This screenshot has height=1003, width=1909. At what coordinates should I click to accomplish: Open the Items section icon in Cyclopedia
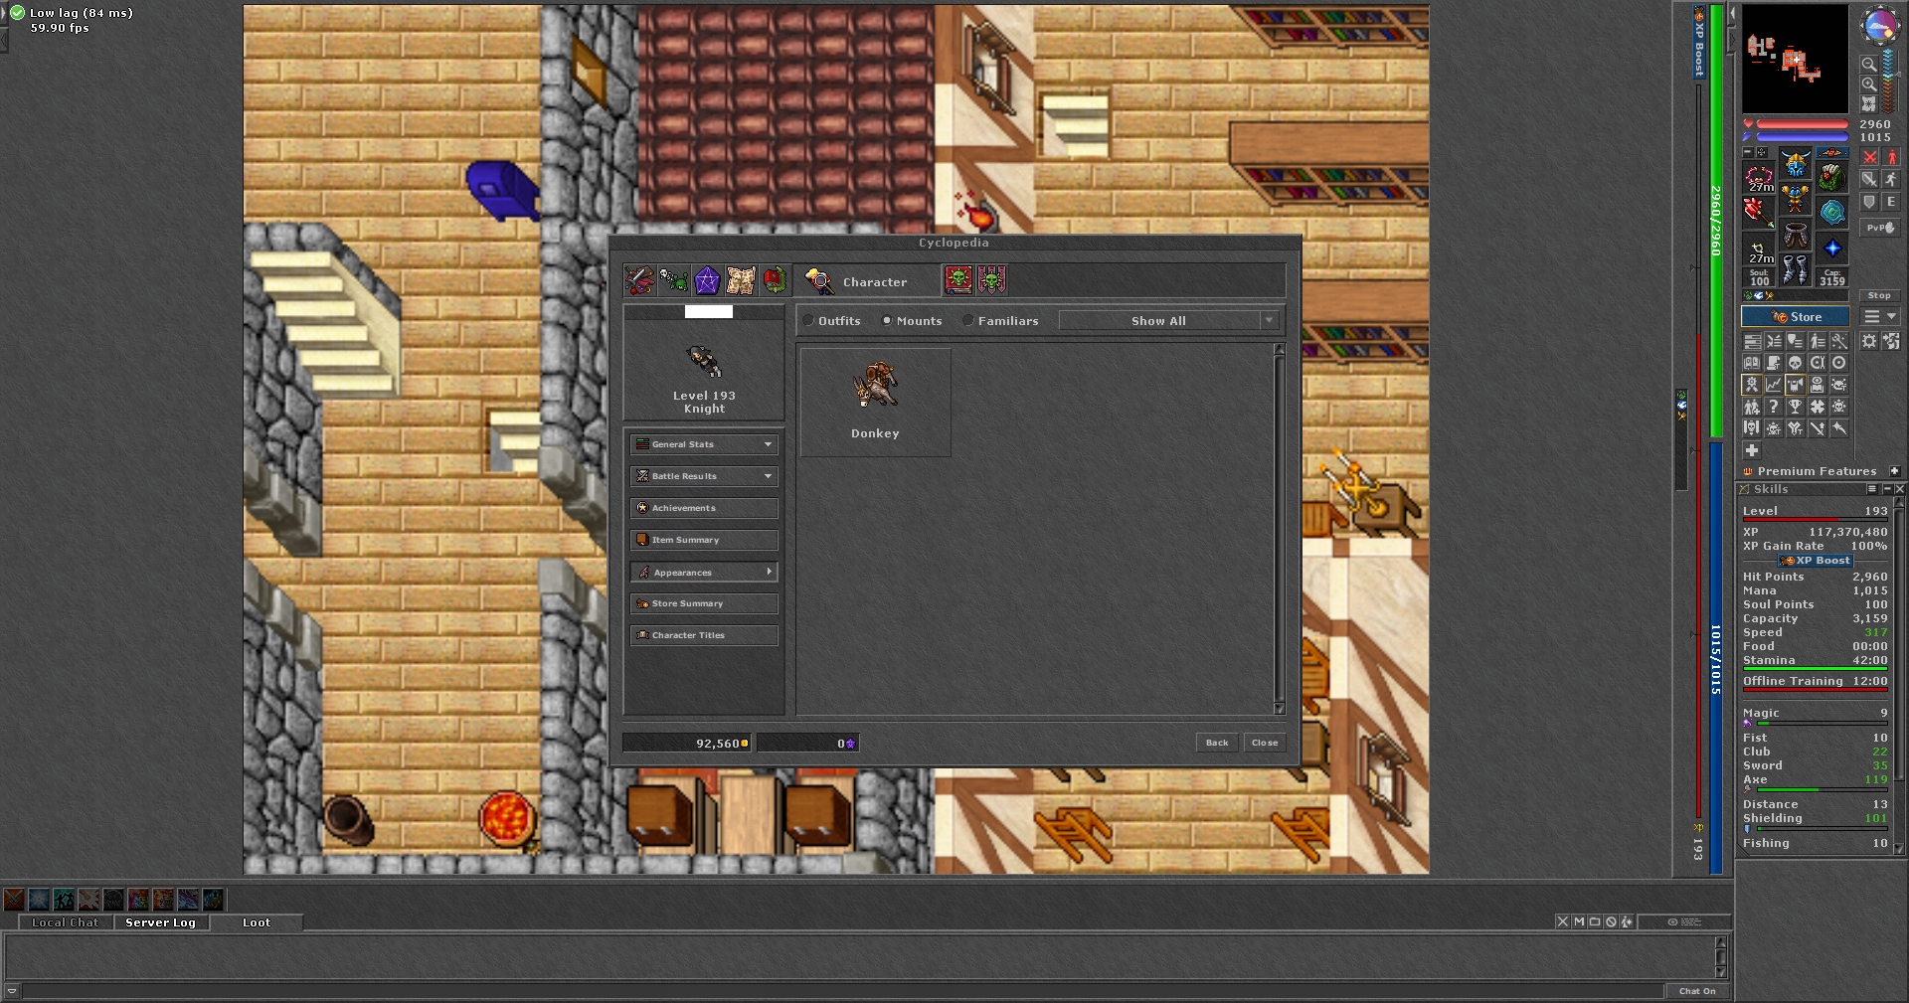(639, 281)
